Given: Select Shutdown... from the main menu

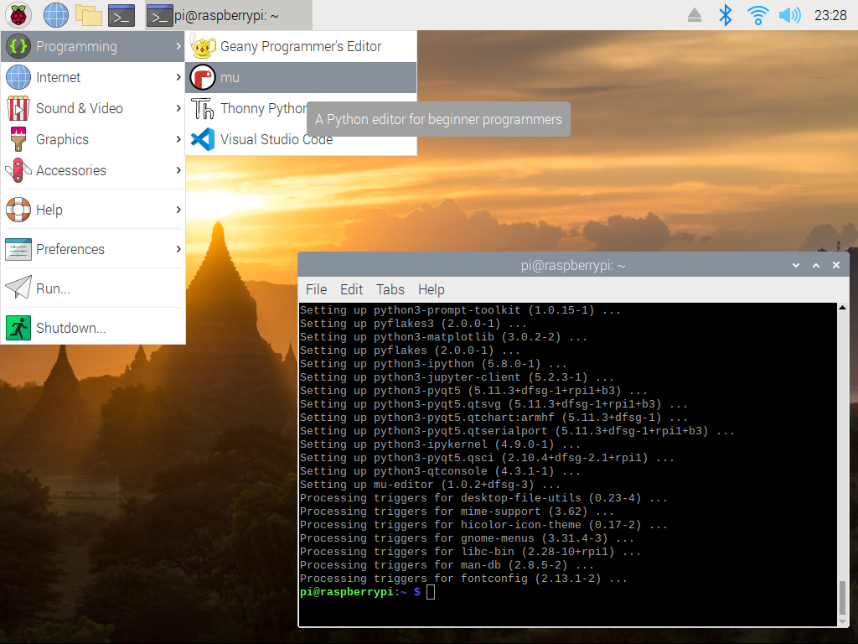Looking at the screenshot, I should [x=93, y=328].
